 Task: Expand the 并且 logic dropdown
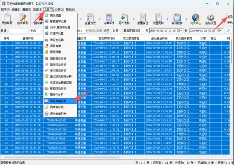point(117,31)
